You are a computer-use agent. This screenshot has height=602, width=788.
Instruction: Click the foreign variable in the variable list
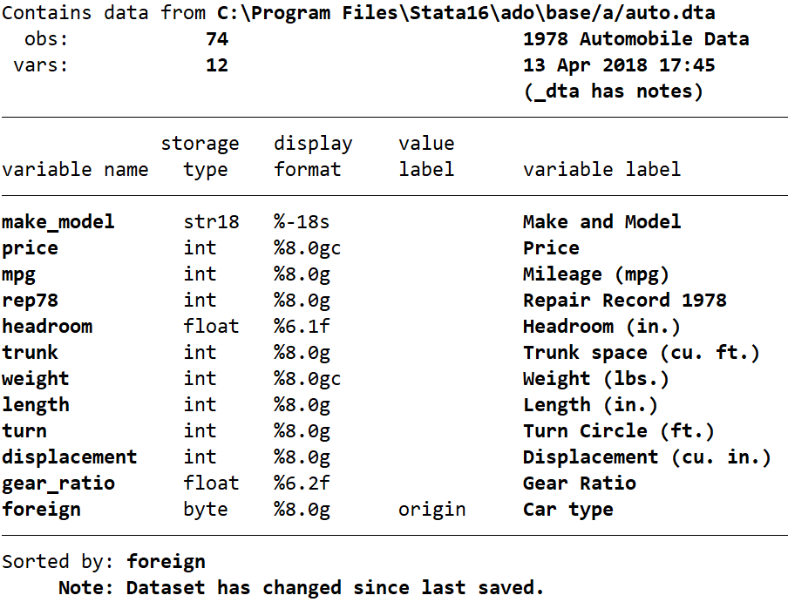click(41, 510)
